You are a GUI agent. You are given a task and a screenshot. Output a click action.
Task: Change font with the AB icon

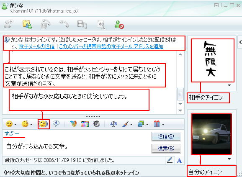coord(113,124)
